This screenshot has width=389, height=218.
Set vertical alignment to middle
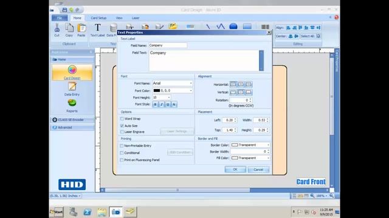click(241, 92)
